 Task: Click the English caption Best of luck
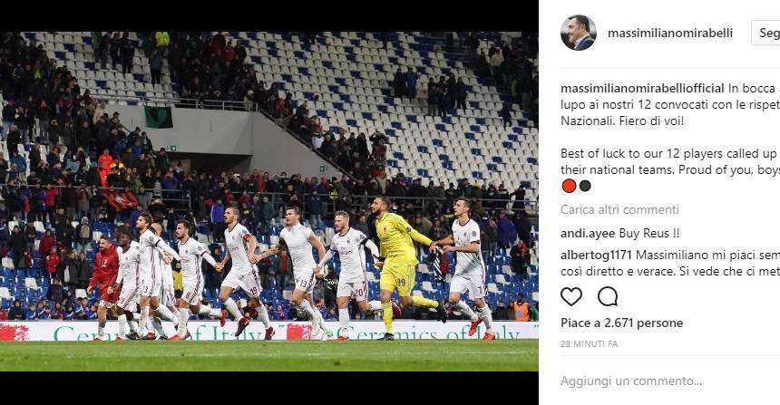[x=670, y=161]
